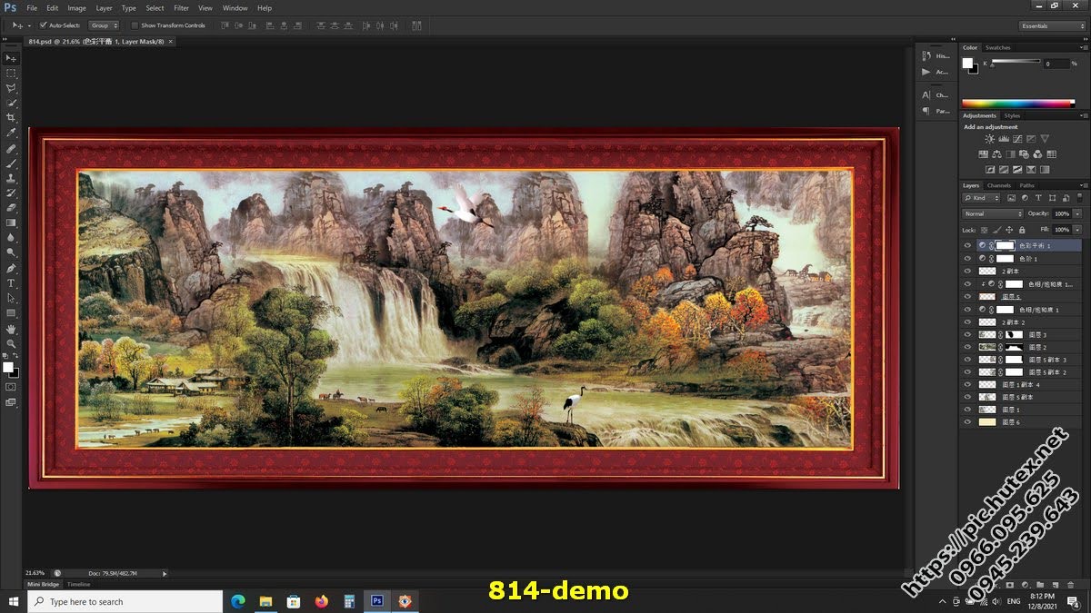Viewport: 1091px width, 613px height.
Task: Select the History Brush tool
Action: (11, 193)
